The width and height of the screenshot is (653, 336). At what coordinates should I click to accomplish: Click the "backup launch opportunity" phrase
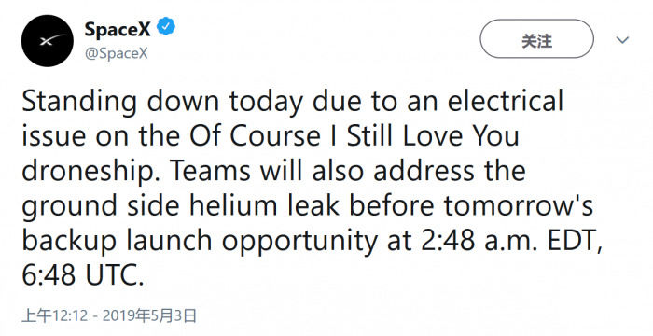199,243
